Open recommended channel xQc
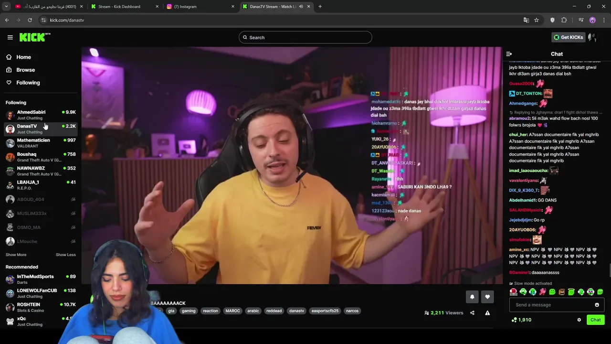Screen dimensions: 611x344 [x=41, y=321]
